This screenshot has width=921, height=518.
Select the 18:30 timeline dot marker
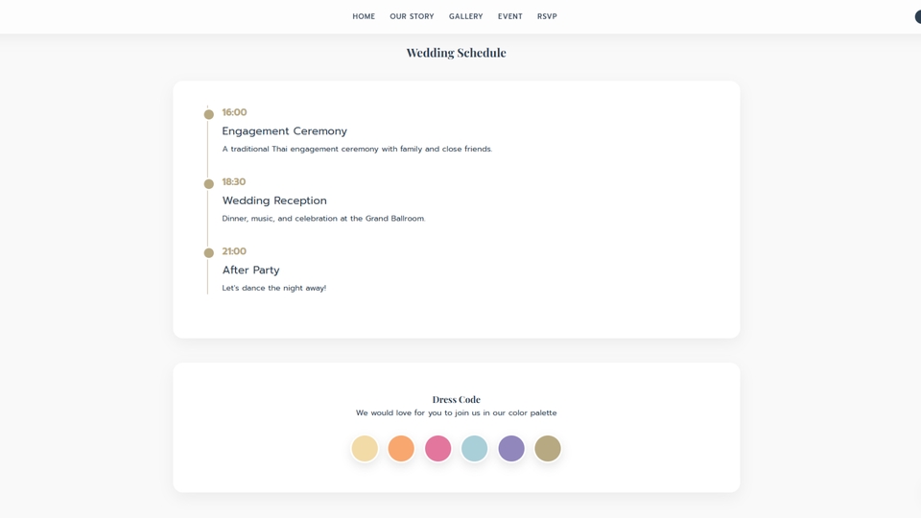pos(208,184)
